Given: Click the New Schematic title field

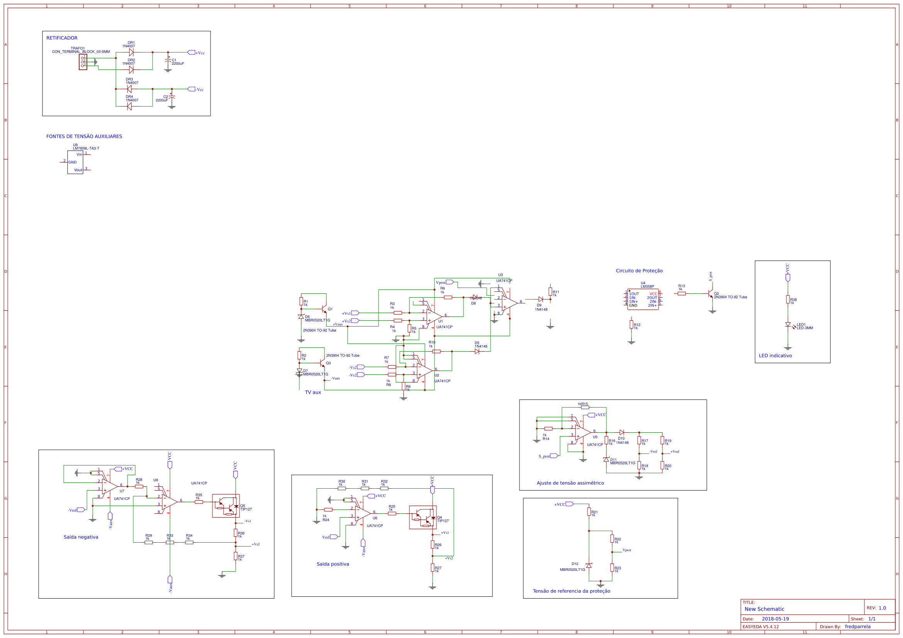Looking at the screenshot, I should 764,609.
